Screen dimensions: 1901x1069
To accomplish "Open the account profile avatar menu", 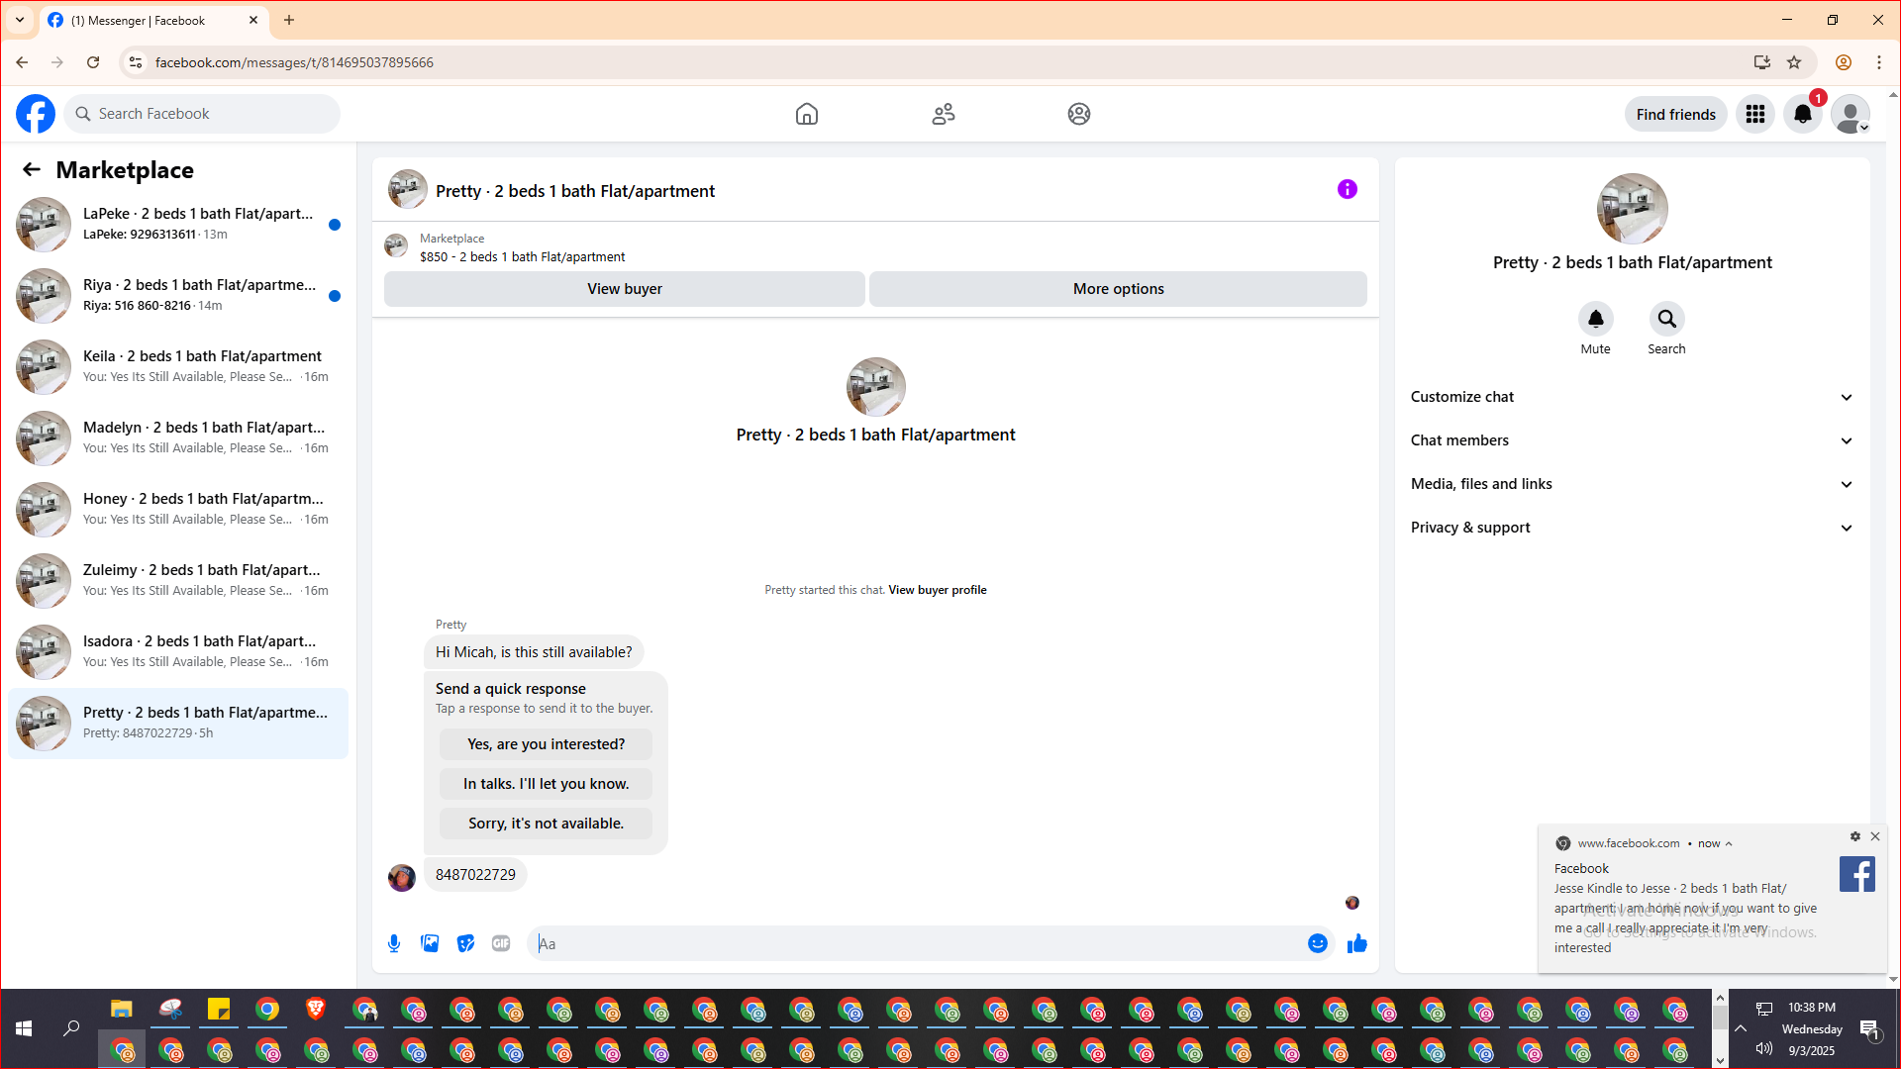I will 1851,114.
